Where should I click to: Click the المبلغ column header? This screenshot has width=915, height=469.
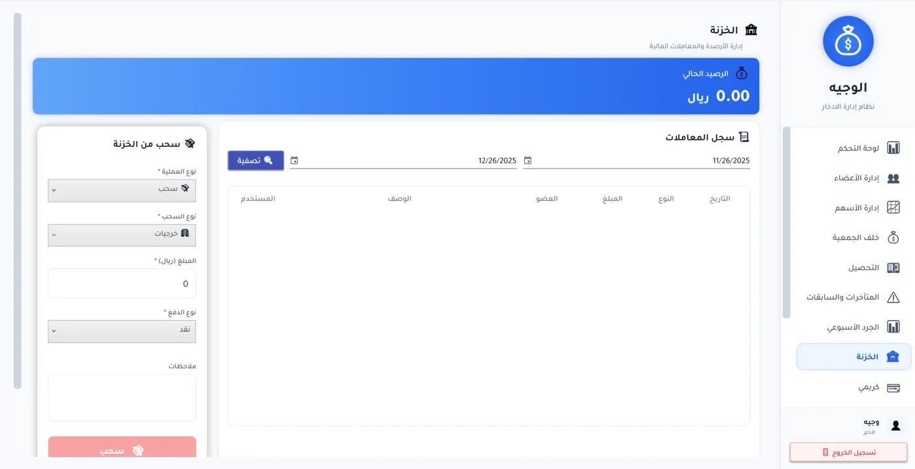(612, 199)
